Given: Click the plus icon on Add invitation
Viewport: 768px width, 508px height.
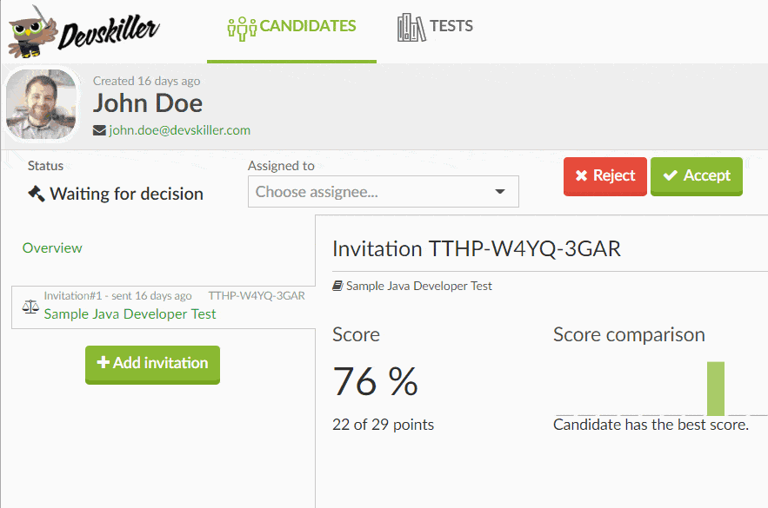Looking at the screenshot, I should pos(103,363).
